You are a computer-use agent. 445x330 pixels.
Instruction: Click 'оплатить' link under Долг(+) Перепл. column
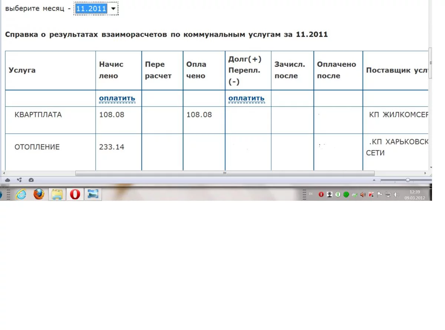point(246,98)
